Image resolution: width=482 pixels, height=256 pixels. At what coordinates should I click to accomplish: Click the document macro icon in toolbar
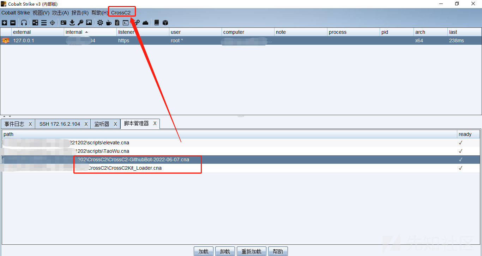coord(117,23)
